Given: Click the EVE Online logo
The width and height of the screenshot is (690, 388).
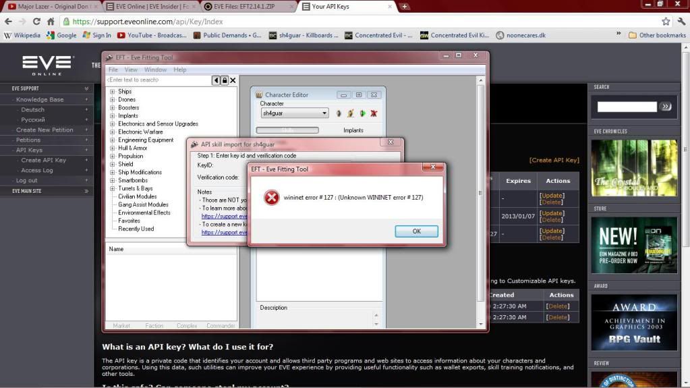Looking at the screenshot, I should coord(47,65).
